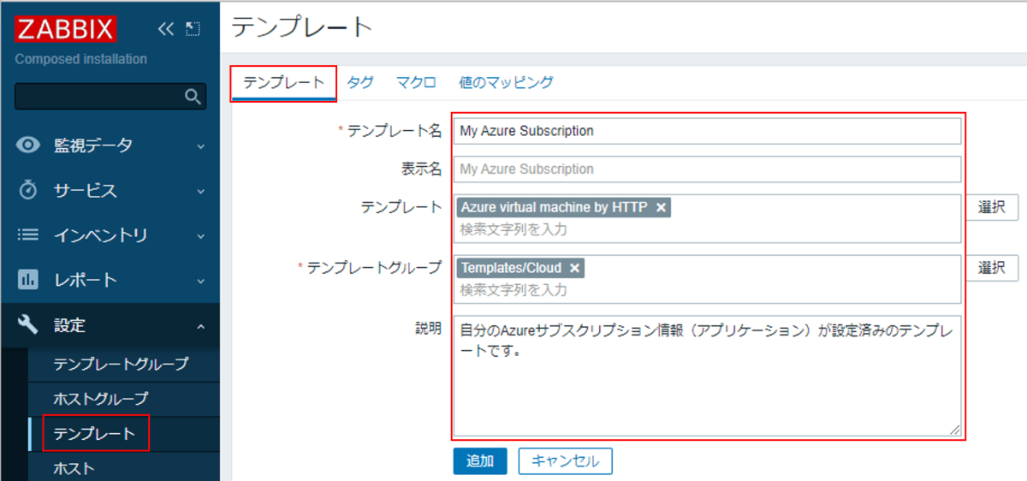Click the 'Composed installation' text
The image size is (1027, 481).
click(x=81, y=59)
